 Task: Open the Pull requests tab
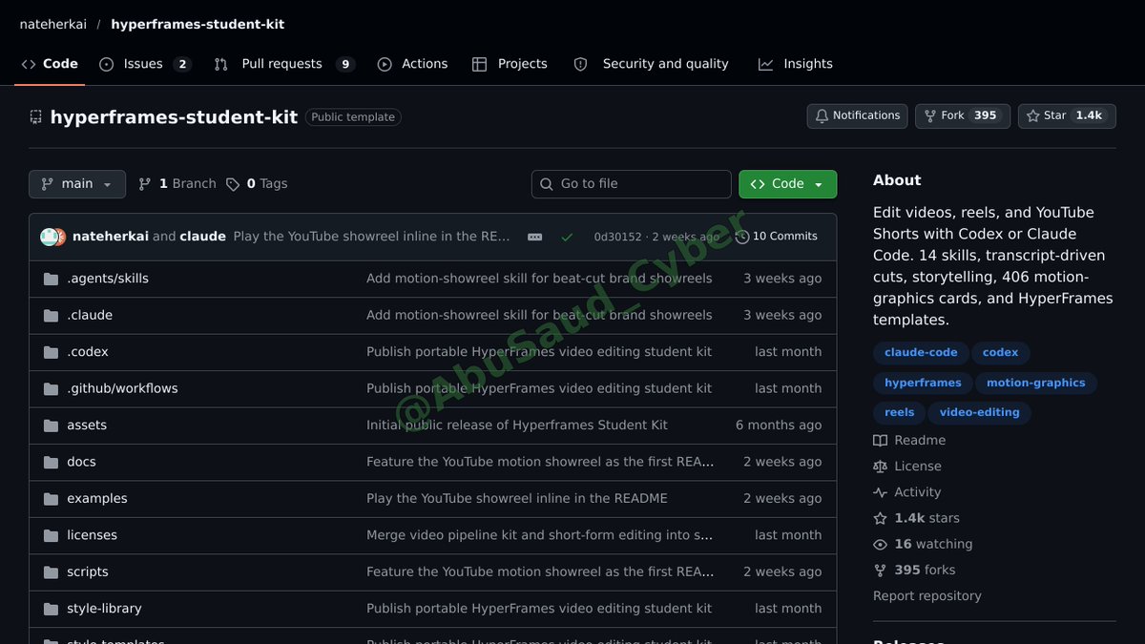click(x=284, y=64)
